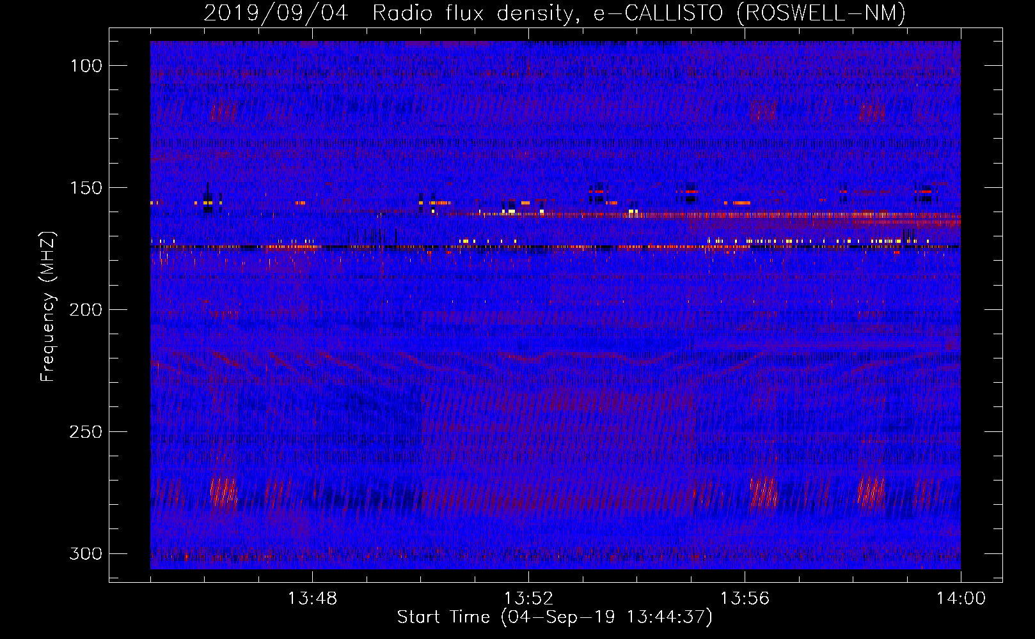Click the '13:56' time tick label
This screenshot has height=639, width=1035.
(745, 599)
